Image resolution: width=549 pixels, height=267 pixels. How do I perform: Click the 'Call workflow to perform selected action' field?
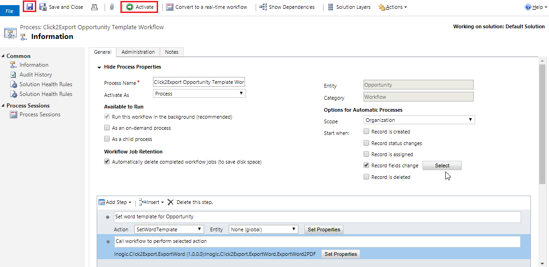pos(317,242)
